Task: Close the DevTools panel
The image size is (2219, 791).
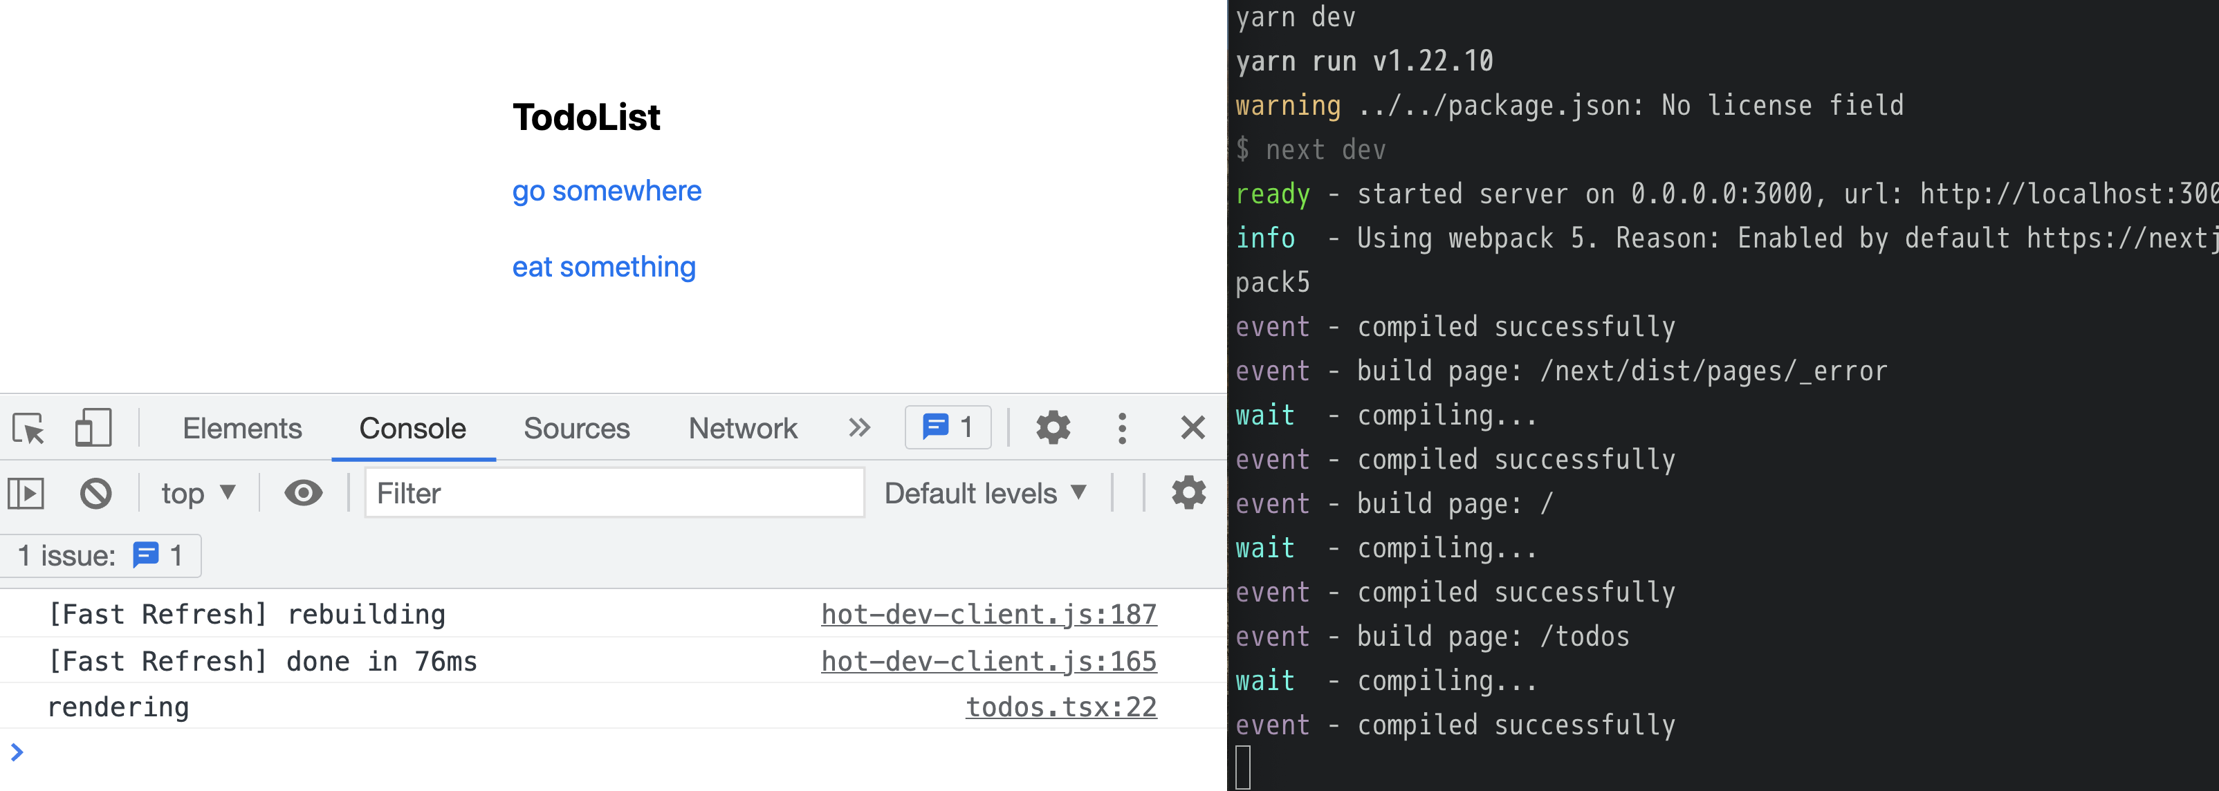Action: pyautogui.click(x=1193, y=428)
